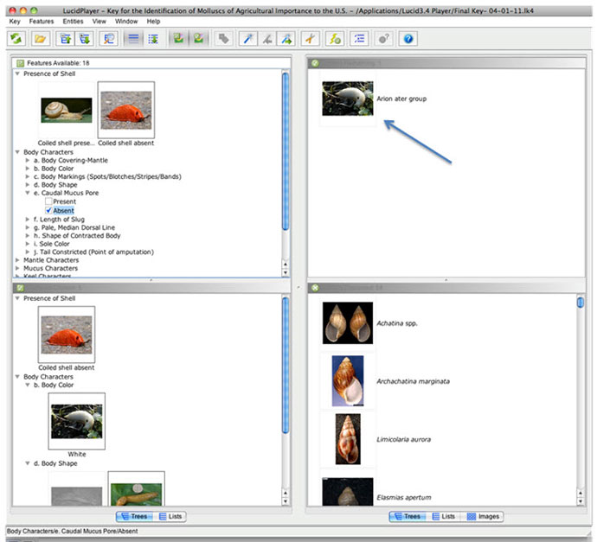Viewport: 597px width, 542px height.
Task: Click the gray tag icon in toolbar
Action: coord(223,39)
